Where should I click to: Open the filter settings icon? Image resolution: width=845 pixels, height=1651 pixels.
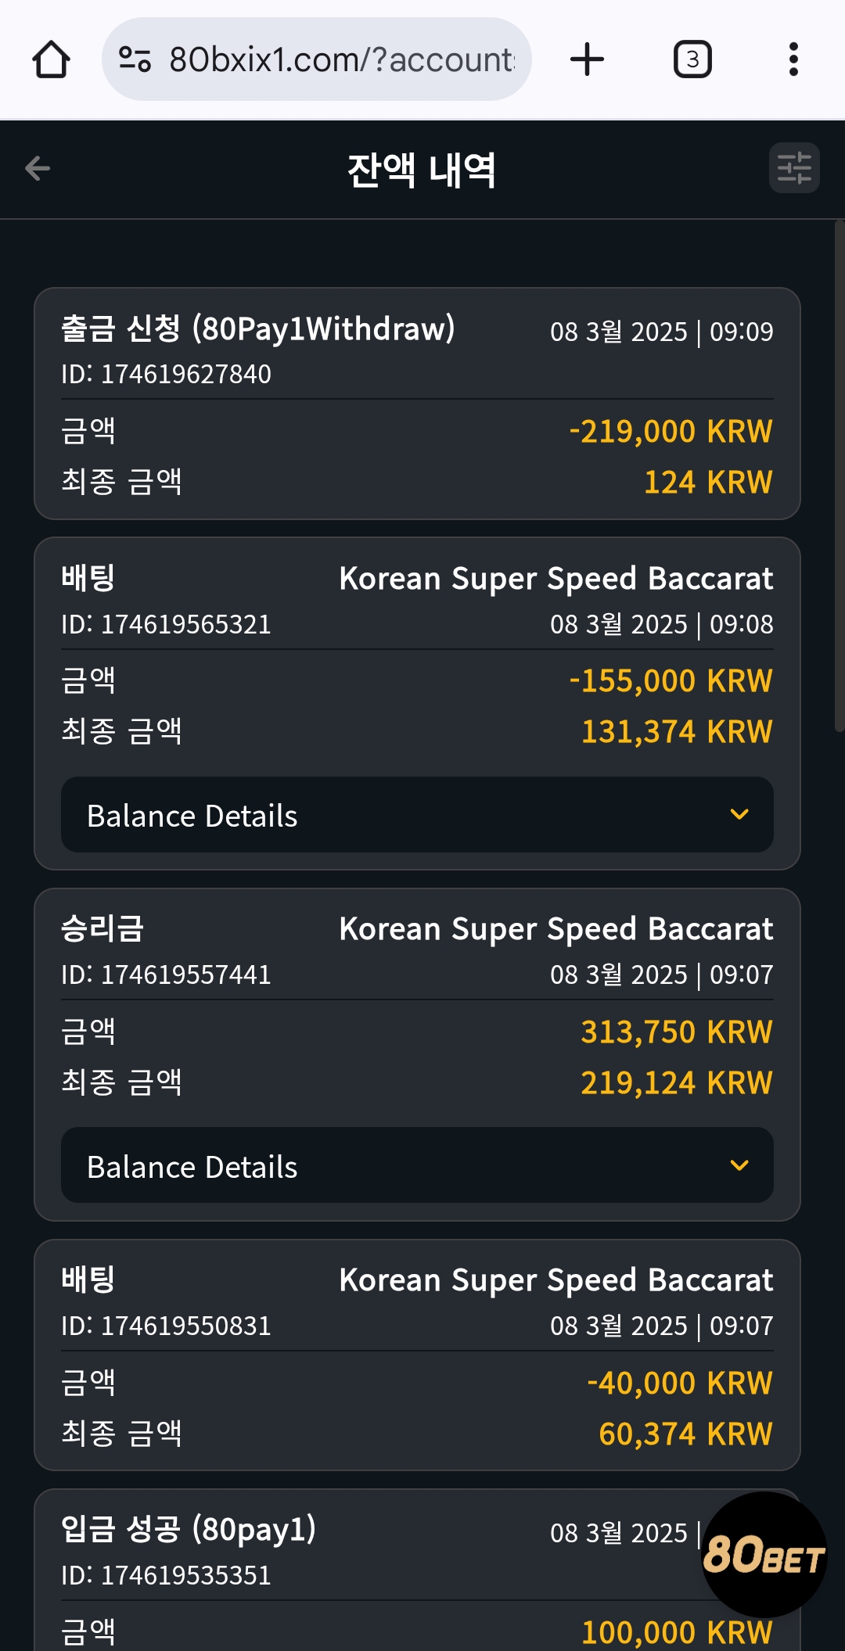[794, 168]
